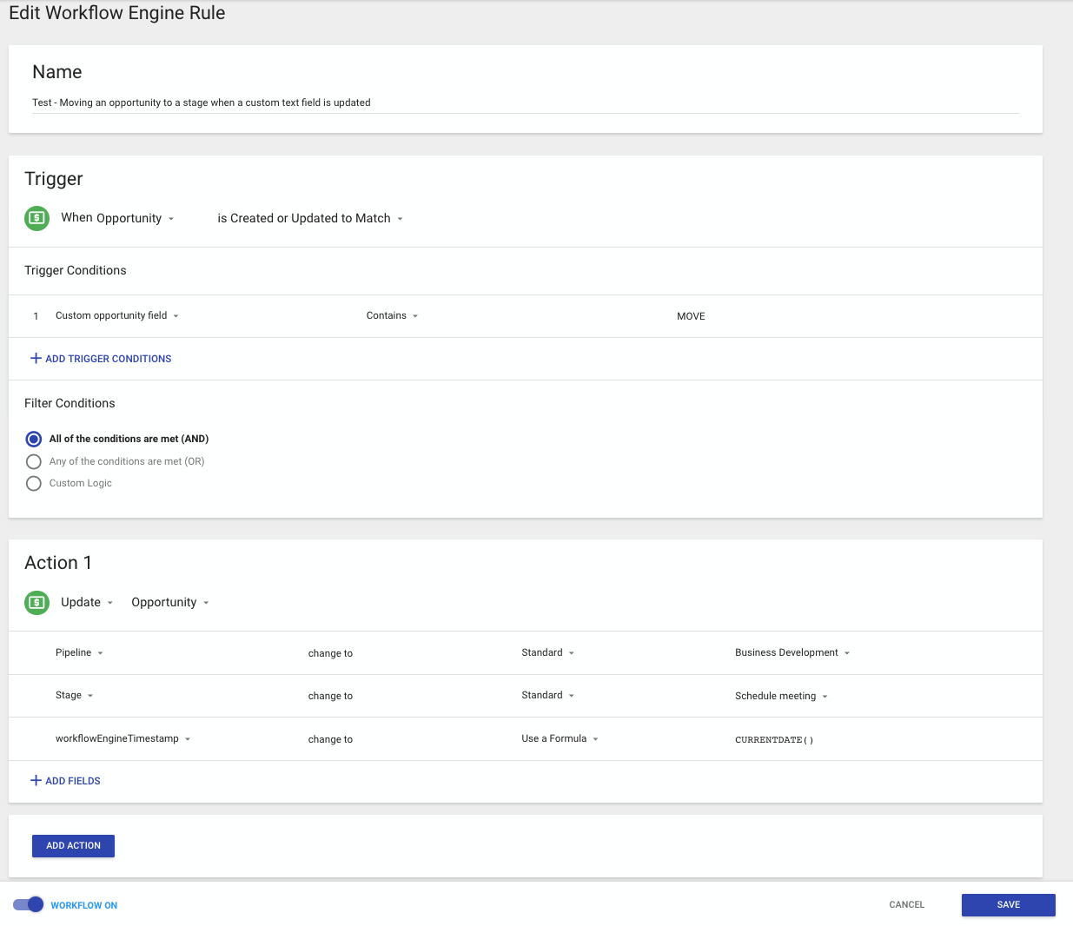The image size is (1073, 926).
Task: Click the Add Action button
Action: (73, 845)
